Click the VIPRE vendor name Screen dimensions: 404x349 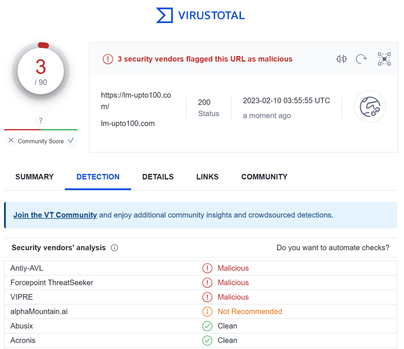22,297
